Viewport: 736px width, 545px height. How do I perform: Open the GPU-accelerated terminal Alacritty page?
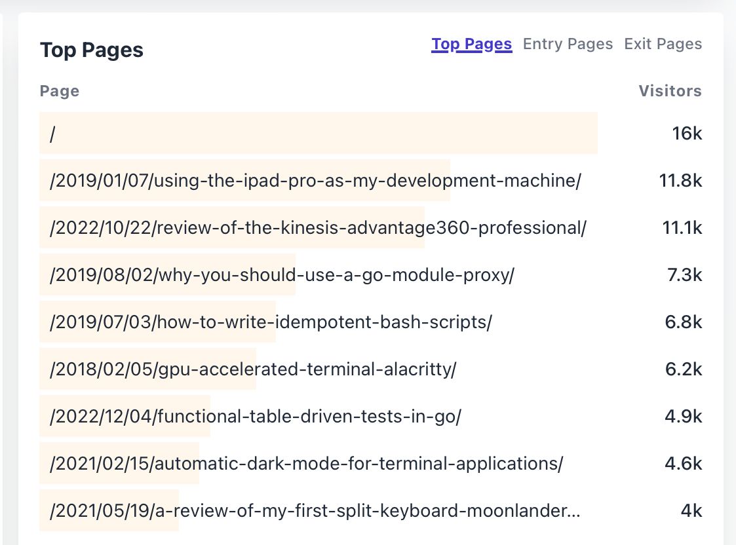(x=252, y=369)
